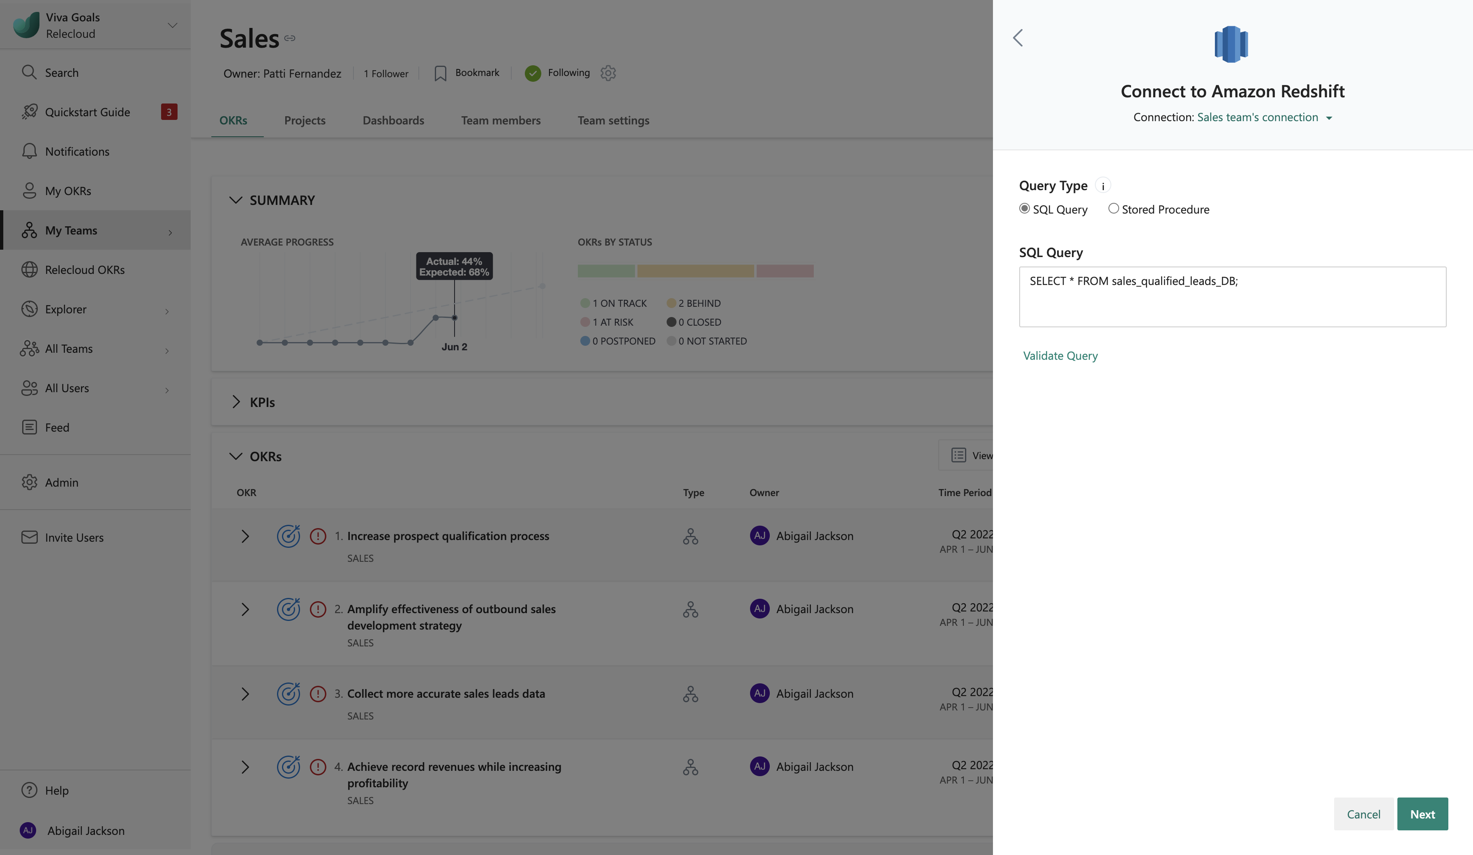The image size is (1473, 855).
Task: Toggle the Following status check
Action: [x=533, y=73]
